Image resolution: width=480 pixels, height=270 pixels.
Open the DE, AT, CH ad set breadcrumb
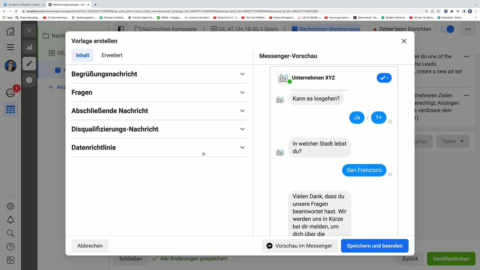click(244, 29)
